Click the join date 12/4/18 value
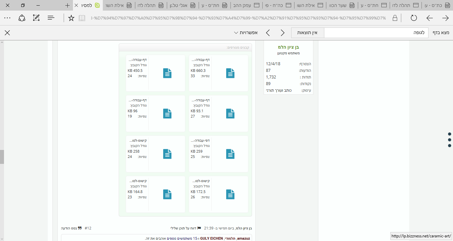This screenshot has width=453, height=241. point(273,64)
